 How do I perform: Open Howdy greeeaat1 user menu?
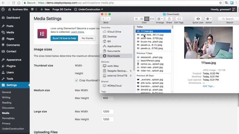click(223, 9)
